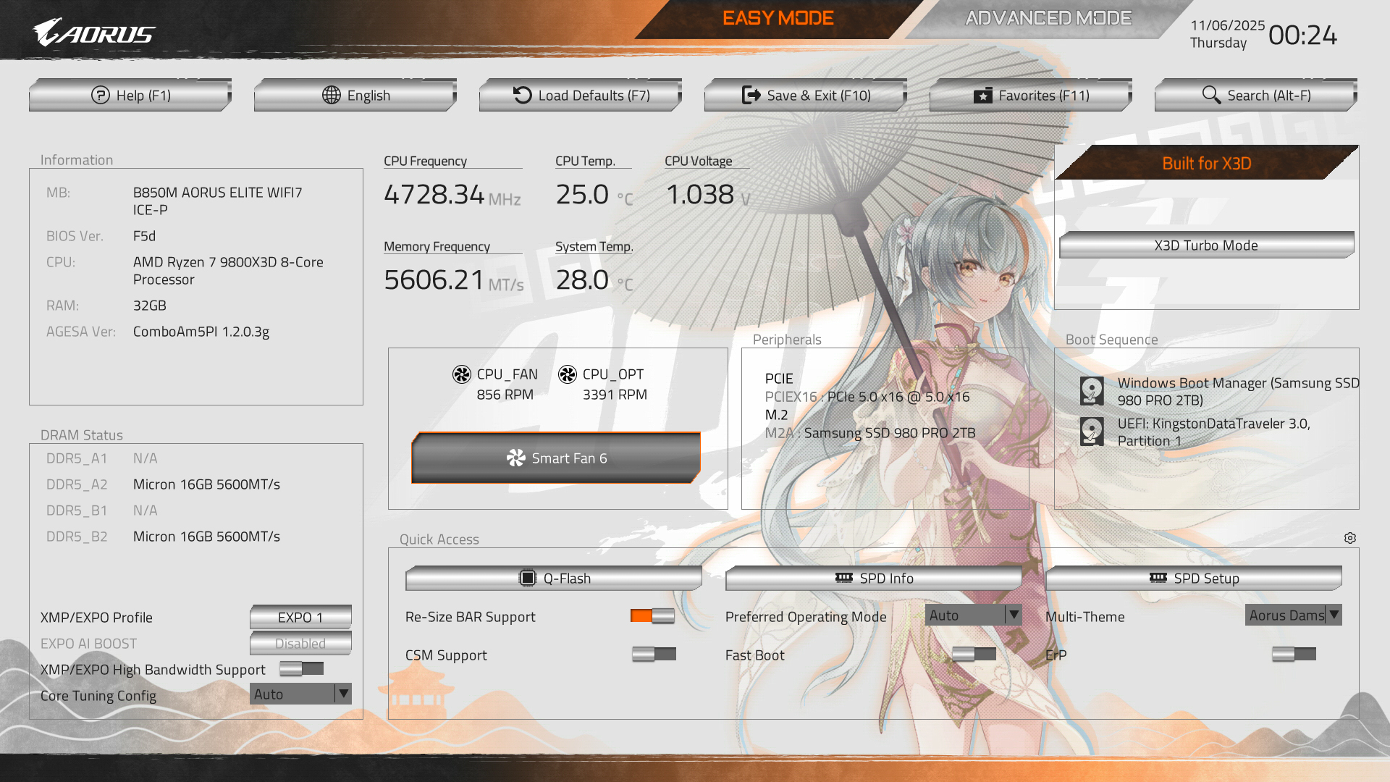
Task: Click the Favorites star icon
Action: coord(982,96)
